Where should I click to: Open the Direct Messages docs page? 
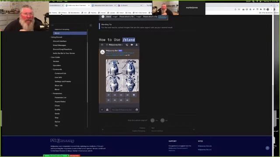point(59,45)
